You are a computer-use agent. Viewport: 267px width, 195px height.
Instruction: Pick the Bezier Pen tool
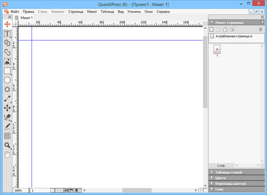coord(7,117)
